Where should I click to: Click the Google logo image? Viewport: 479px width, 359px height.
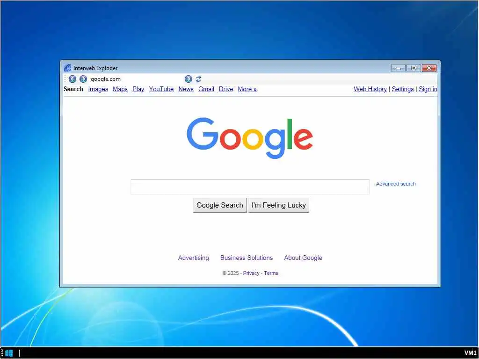tap(250, 138)
